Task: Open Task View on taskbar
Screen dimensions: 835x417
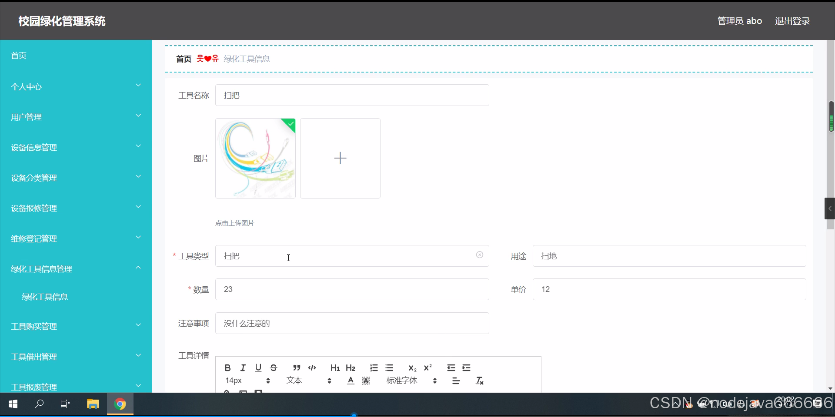Action: [x=65, y=404]
